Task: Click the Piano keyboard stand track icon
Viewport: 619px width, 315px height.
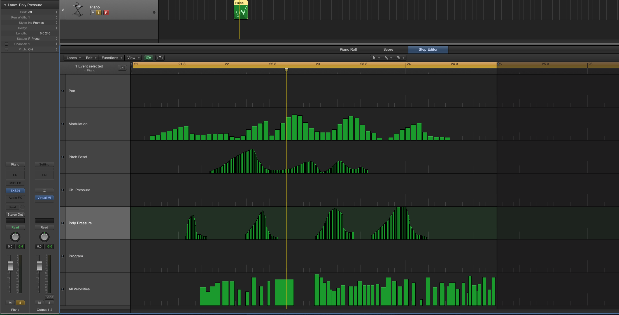Action: click(78, 10)
